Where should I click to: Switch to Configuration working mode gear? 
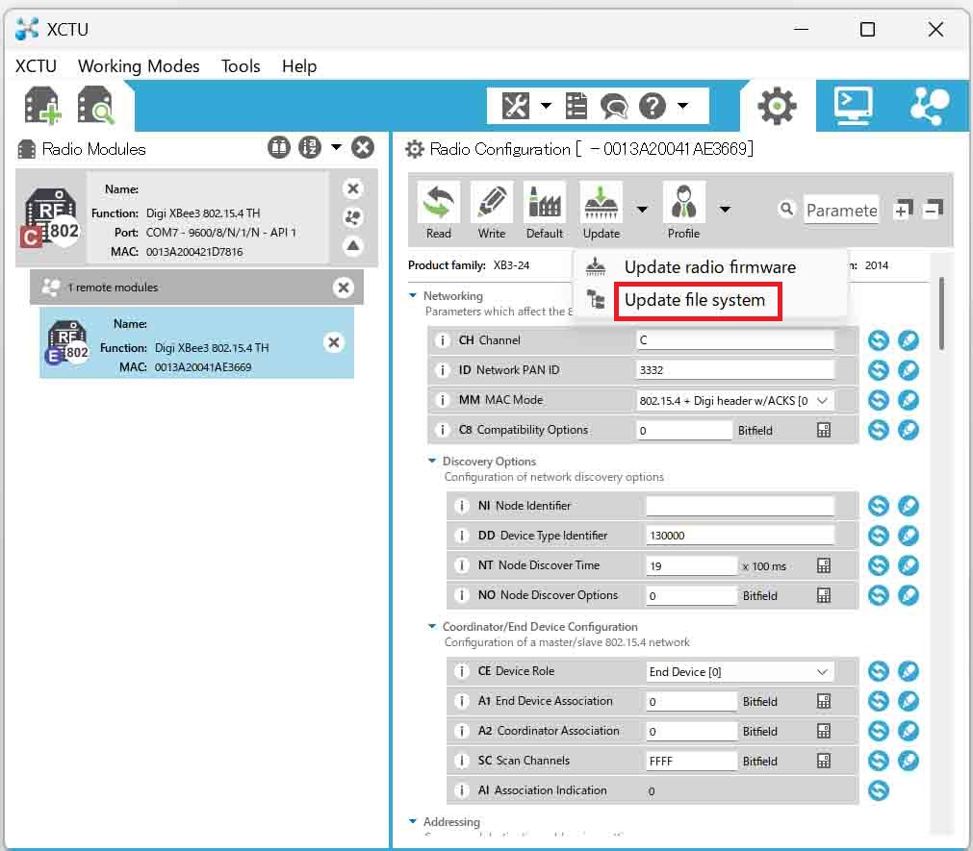tap(777, 106)
